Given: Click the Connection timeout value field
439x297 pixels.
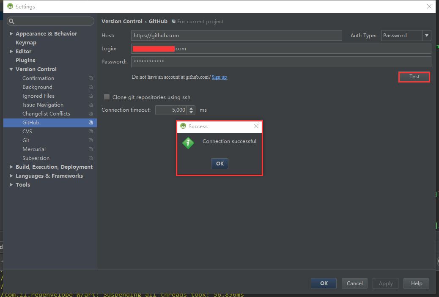Looking at the screenshot, I should coord(171,110).
